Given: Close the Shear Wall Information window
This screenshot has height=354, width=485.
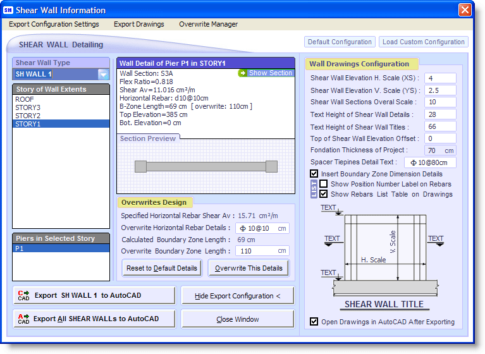Looking at the screenshot, I should [x=465, y=10].
